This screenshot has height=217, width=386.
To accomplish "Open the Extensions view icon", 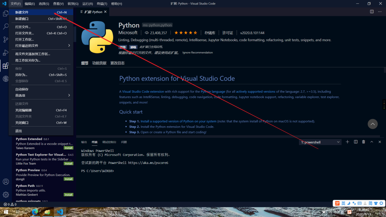I will click(5, 66).
